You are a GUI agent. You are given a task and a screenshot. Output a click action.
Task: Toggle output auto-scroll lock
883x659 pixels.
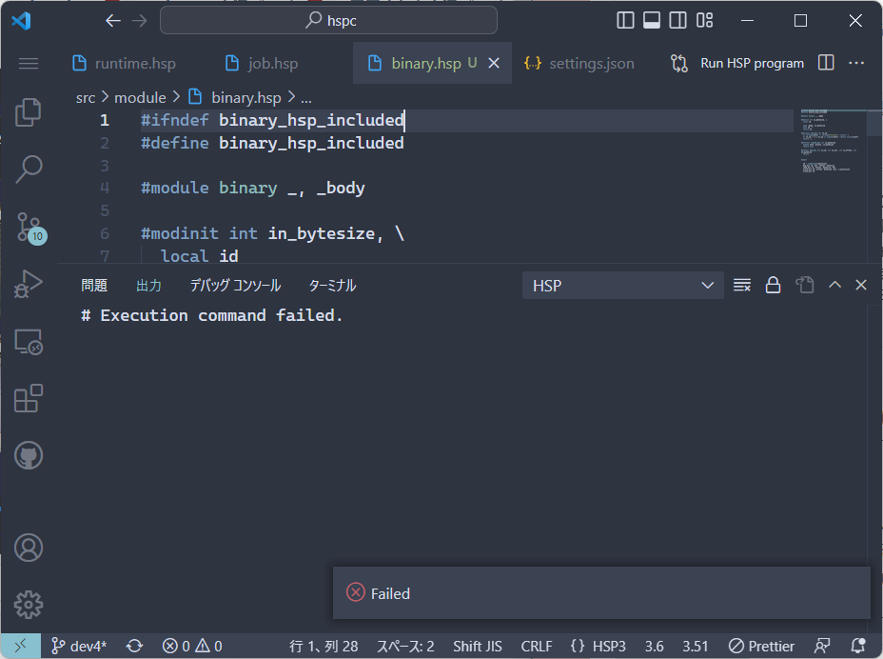click(x=773, y=286)
